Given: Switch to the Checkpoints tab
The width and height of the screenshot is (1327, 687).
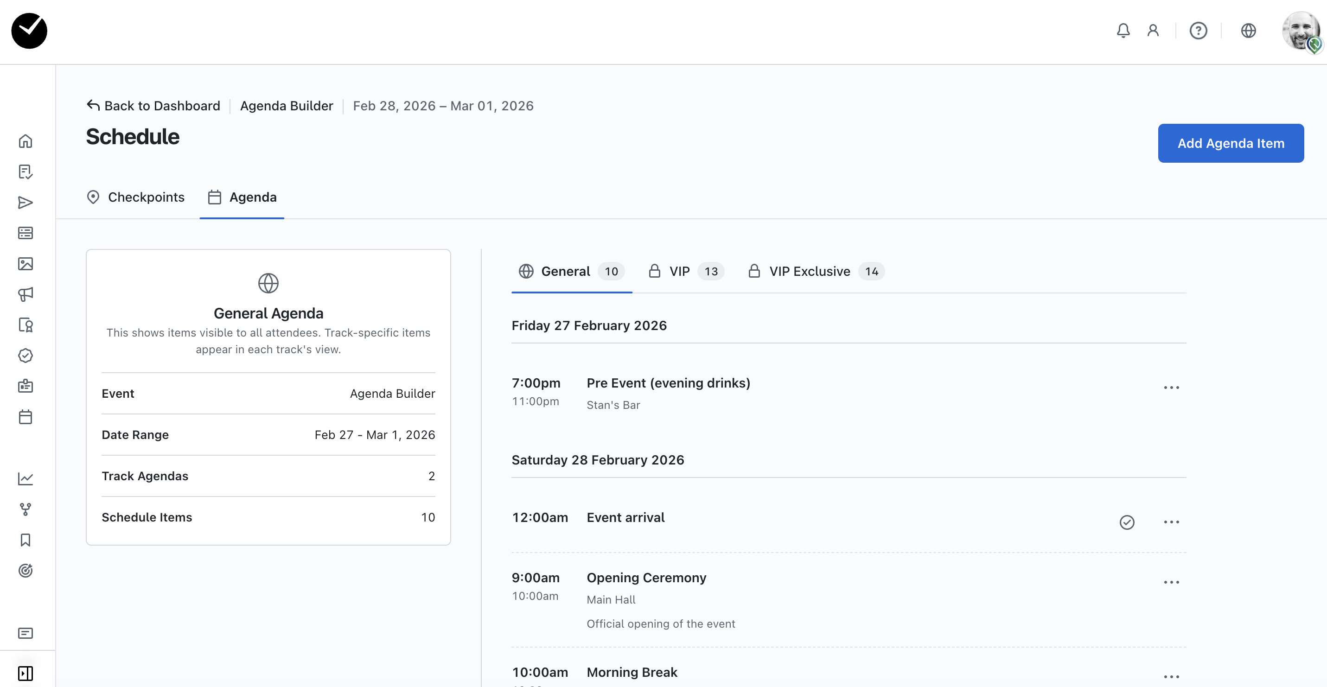Looking at the screenshot, I should pyautogui.click(x=135, y=197).
